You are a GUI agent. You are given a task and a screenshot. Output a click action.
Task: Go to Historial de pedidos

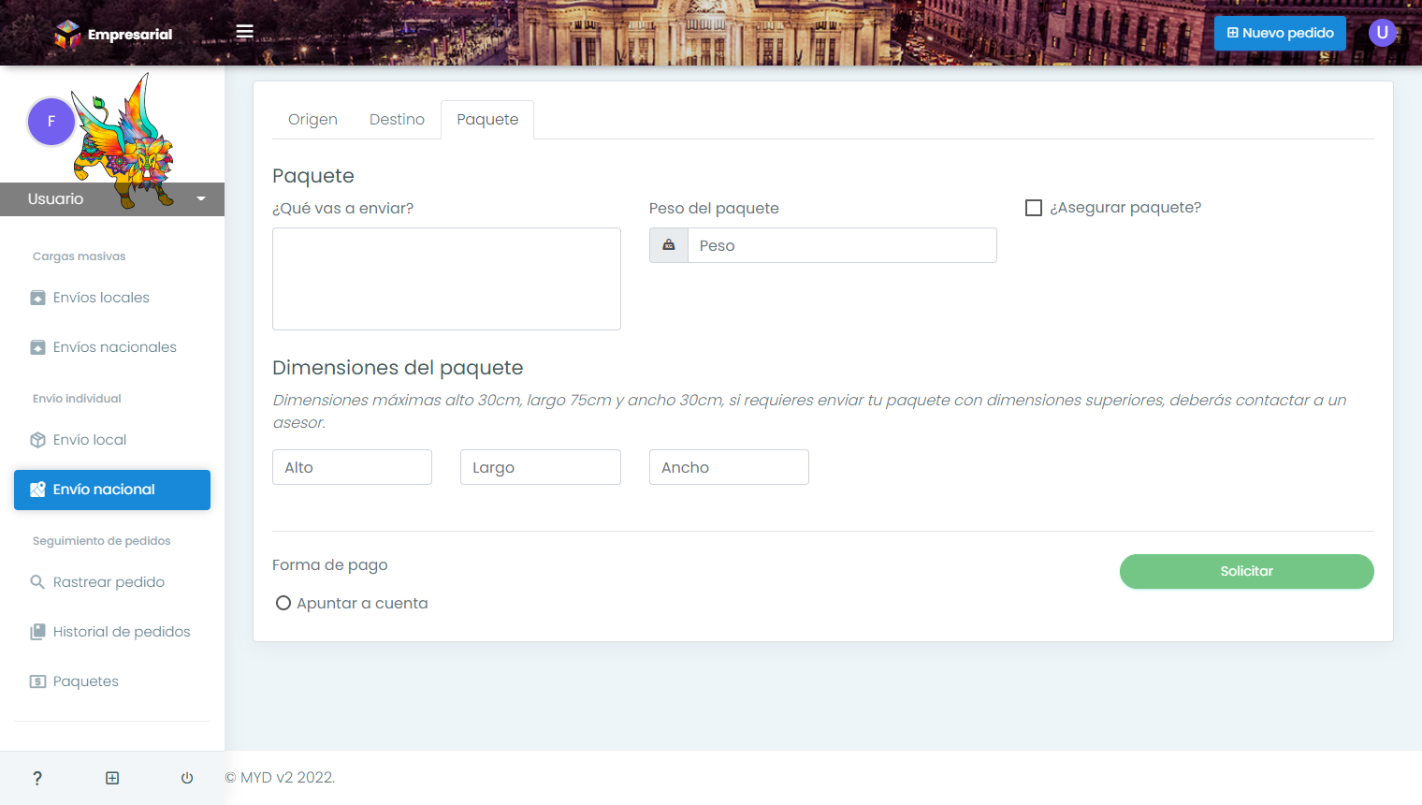pos(112,632)
